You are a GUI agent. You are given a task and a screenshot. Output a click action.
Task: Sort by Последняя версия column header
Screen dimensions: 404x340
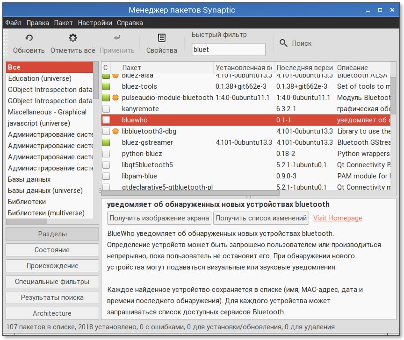[304, 68]
